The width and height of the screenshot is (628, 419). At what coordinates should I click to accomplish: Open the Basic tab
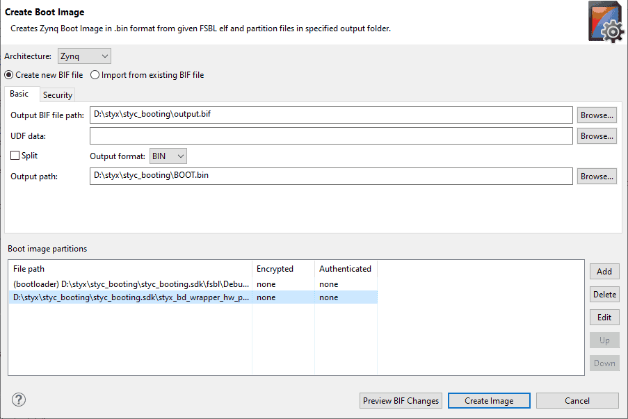(19, 95)
